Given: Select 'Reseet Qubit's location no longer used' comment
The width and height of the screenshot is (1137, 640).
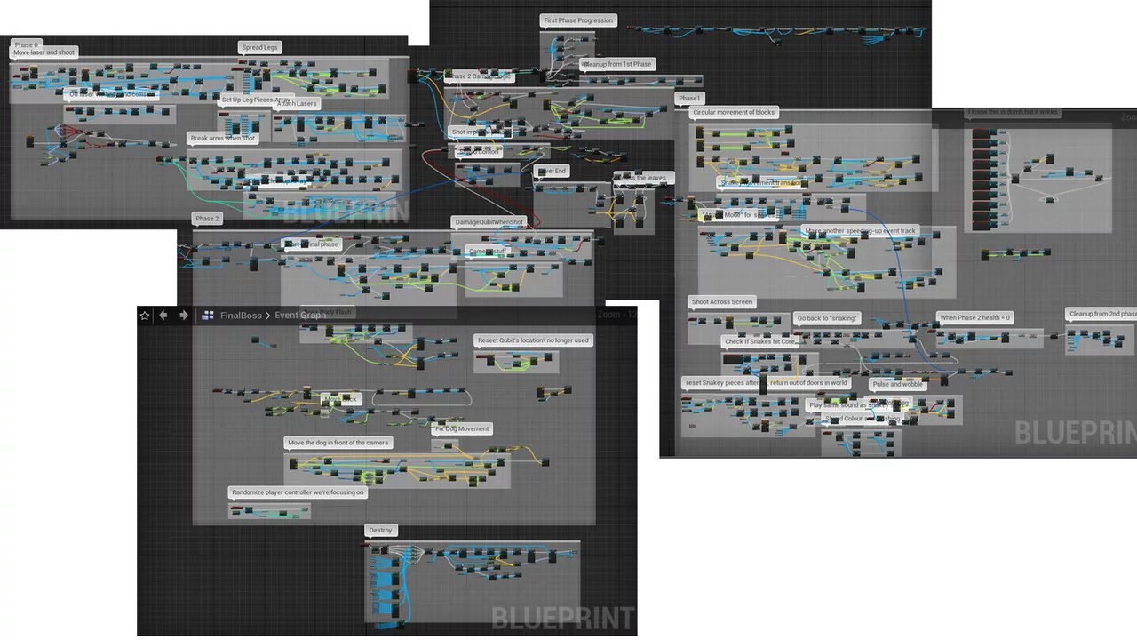Looking at the screenshot, I should tap(533, 340).
